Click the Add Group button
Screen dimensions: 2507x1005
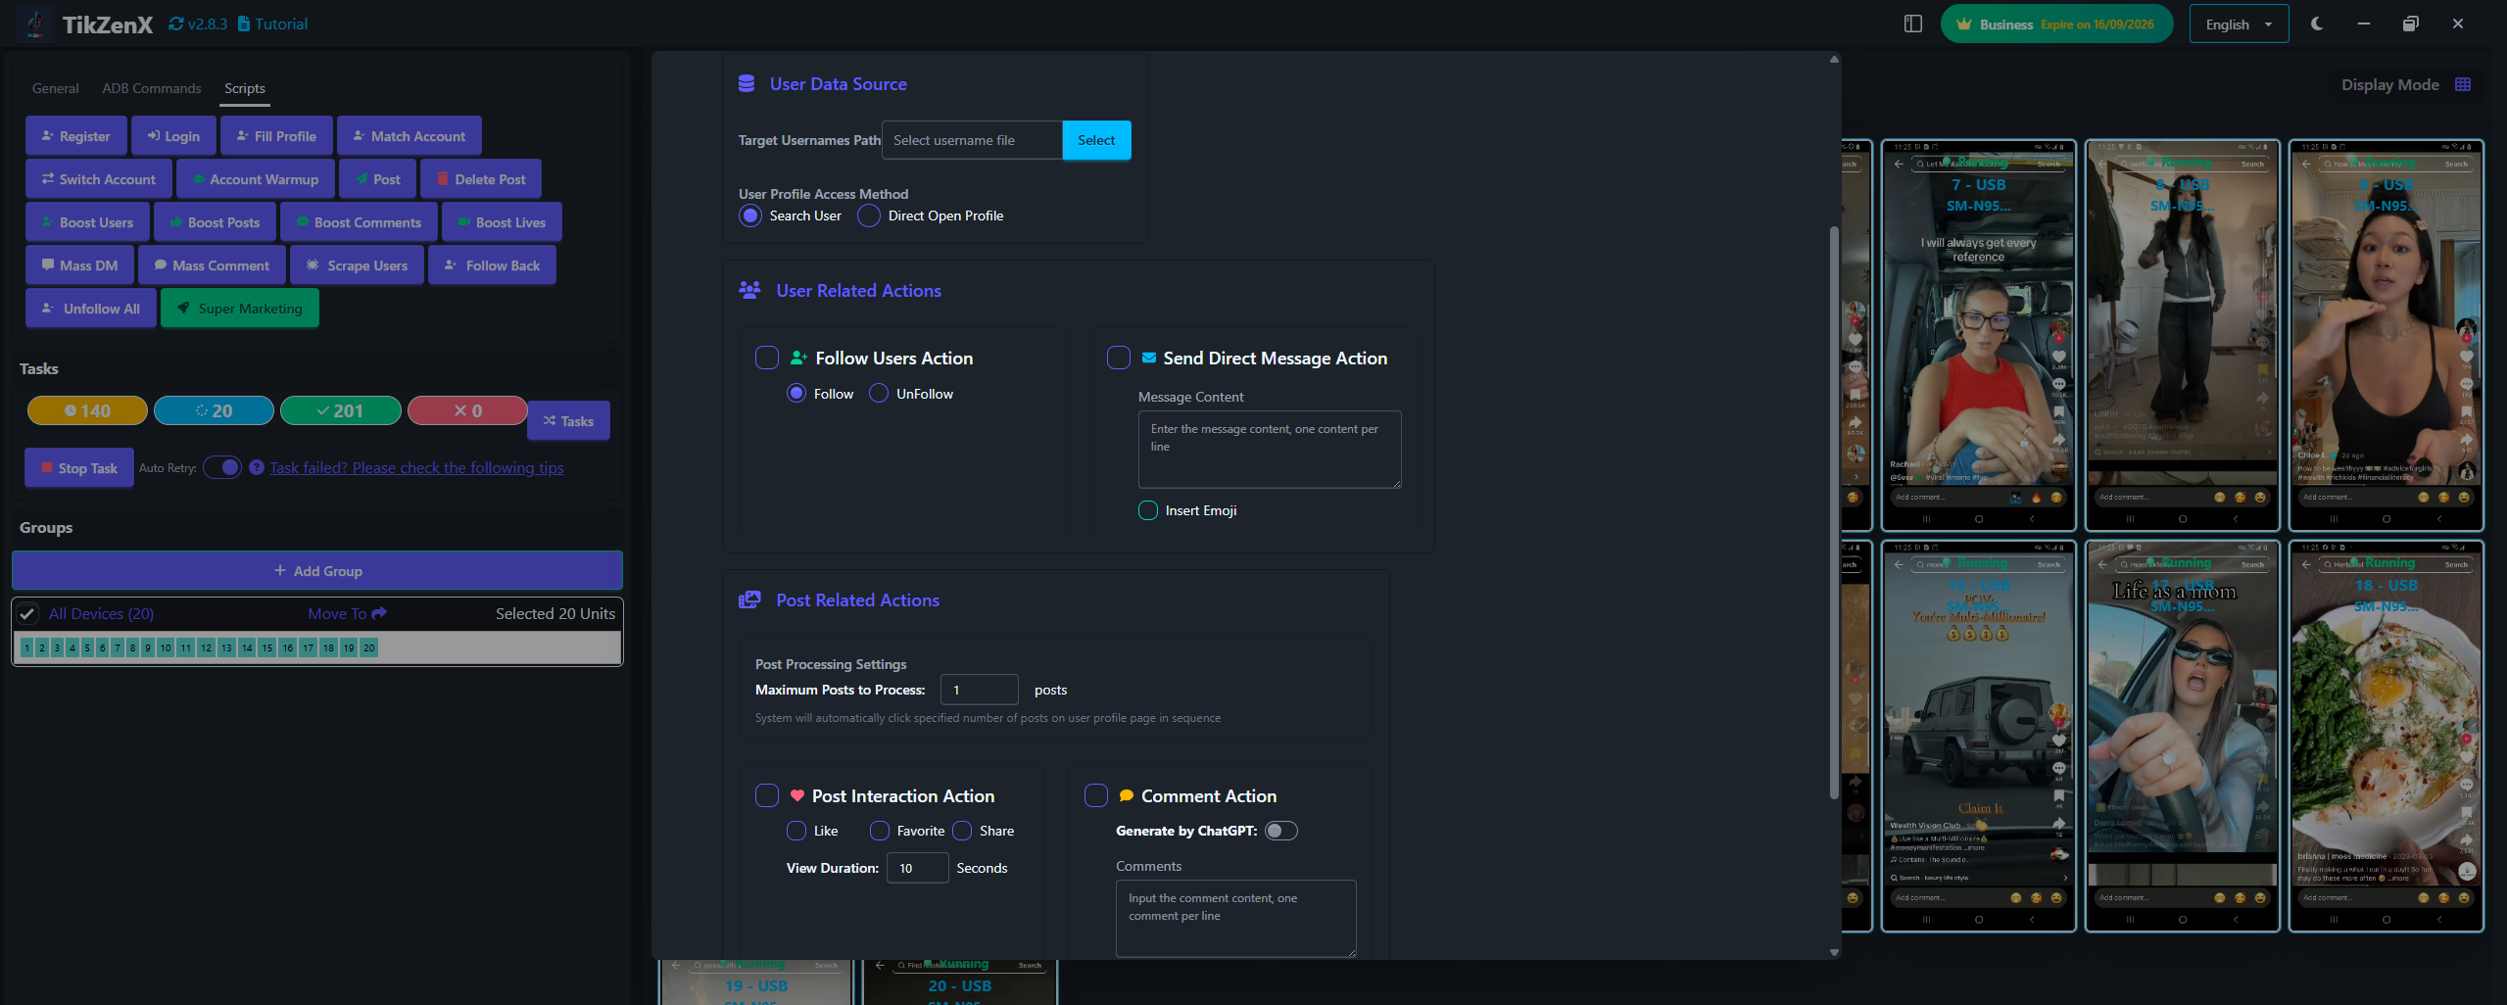316,570
